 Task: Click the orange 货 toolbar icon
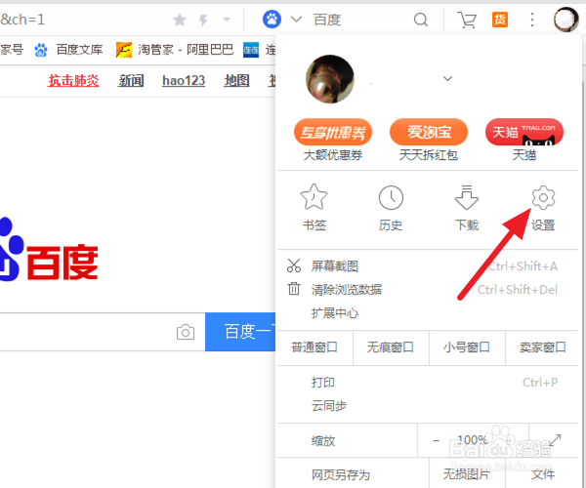click(x=500, y=20)
